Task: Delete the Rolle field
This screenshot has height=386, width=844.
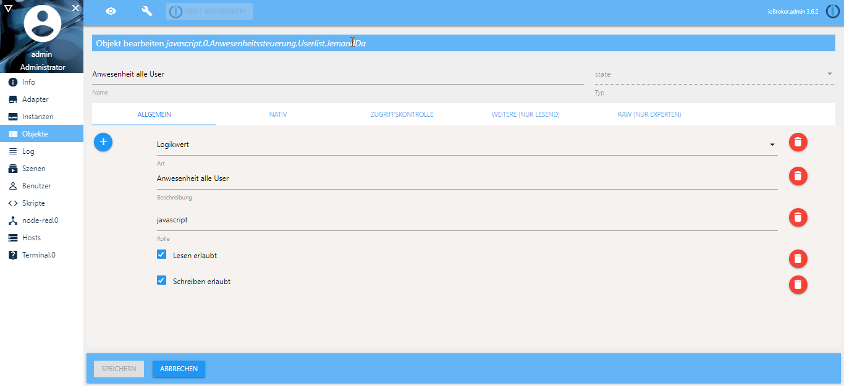Action: [798, 217]
